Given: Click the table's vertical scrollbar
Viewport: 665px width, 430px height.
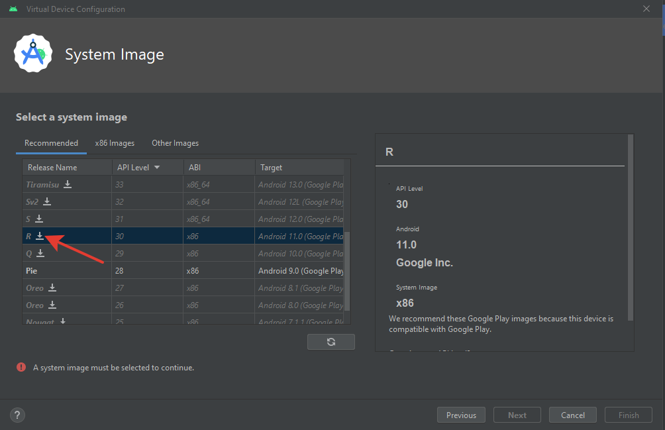Looking at the screenshot, I should click(x=347, y=271).
